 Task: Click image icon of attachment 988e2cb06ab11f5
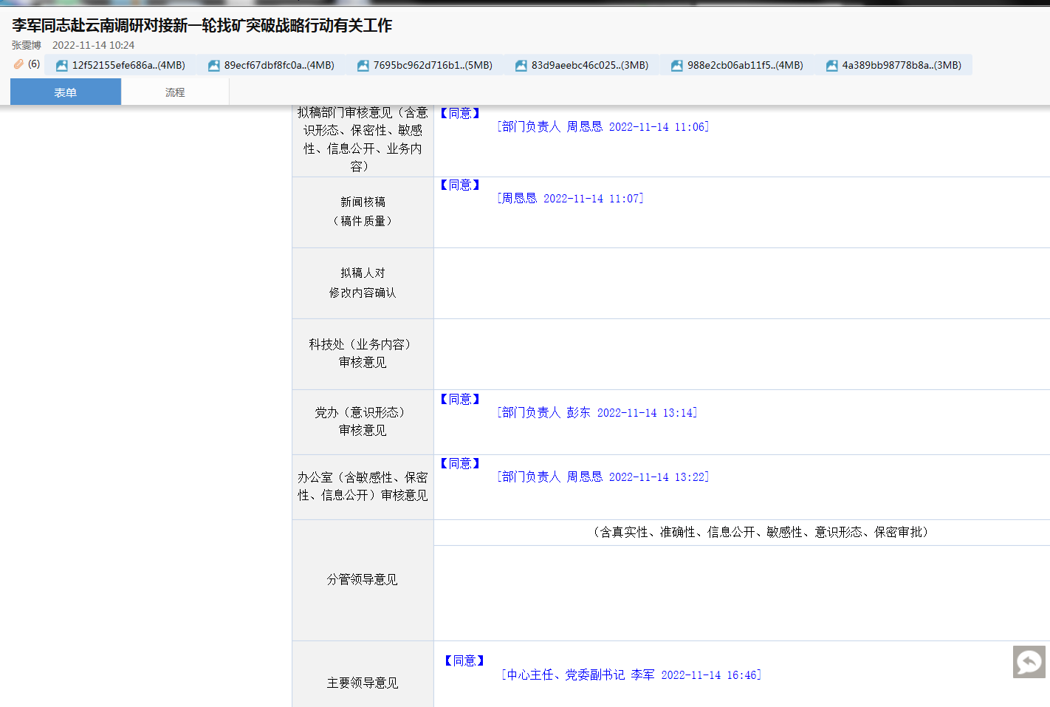[x=677, y=66]
